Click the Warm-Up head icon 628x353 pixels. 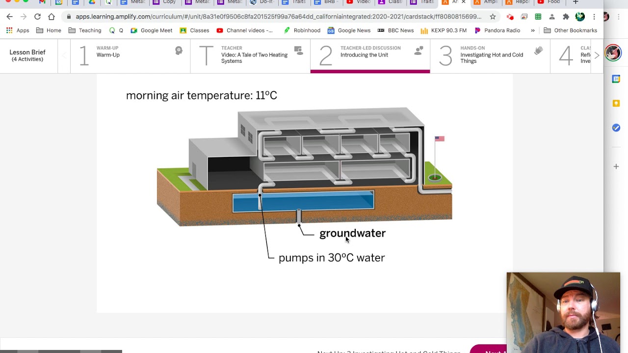pos(179,50)
